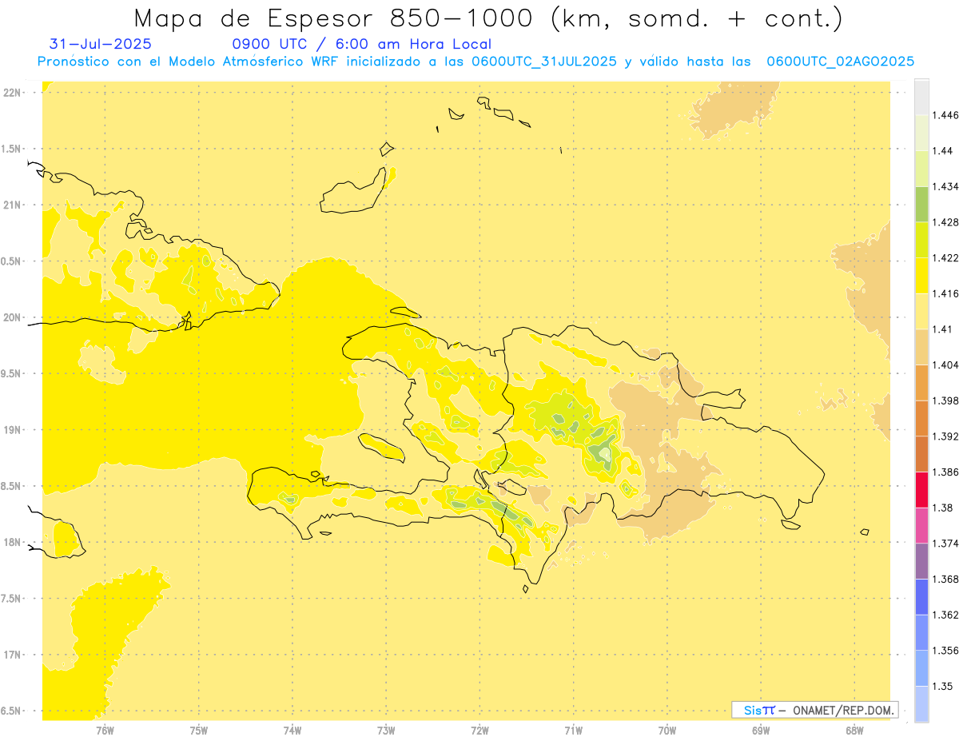The image size is (959, 741).
Task: Pick the red swatch between 1.38 and 1.386
Action: point(921,490)
